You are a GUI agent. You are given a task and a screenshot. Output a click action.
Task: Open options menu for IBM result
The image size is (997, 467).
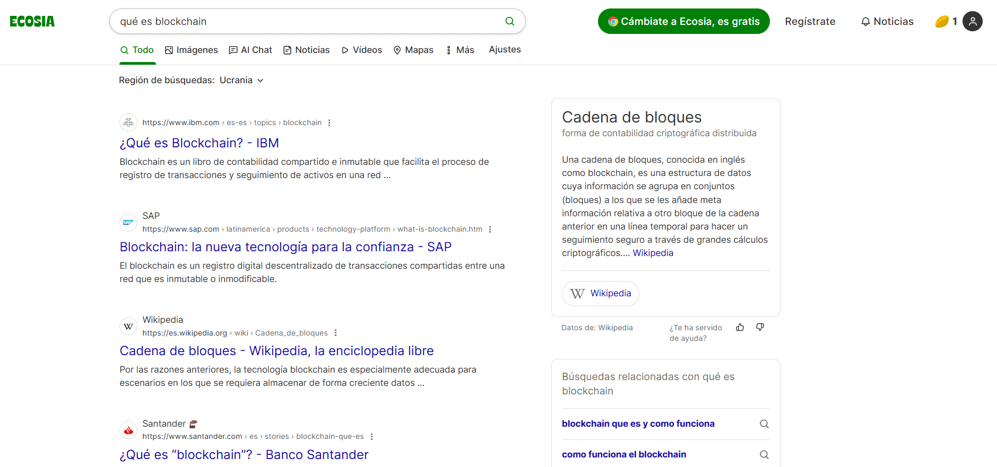coord(329,122)
